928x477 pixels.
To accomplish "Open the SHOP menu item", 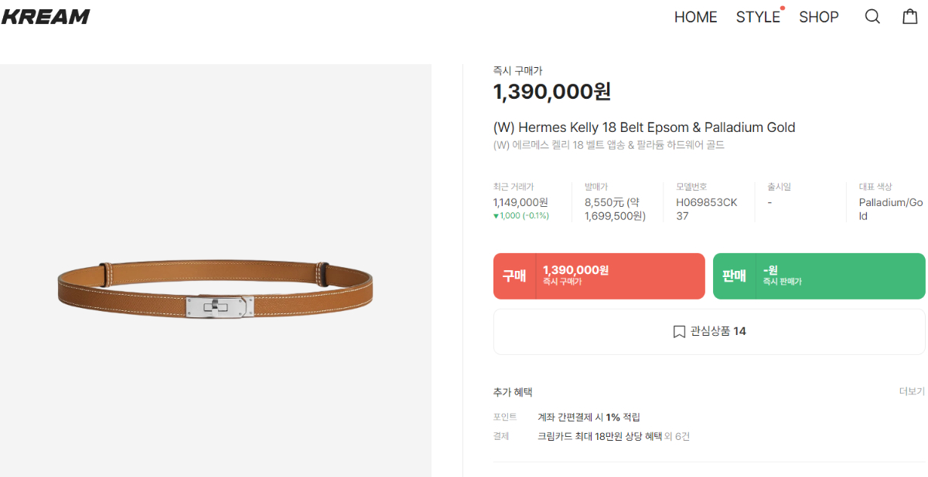I will click(x=819, y=17).
